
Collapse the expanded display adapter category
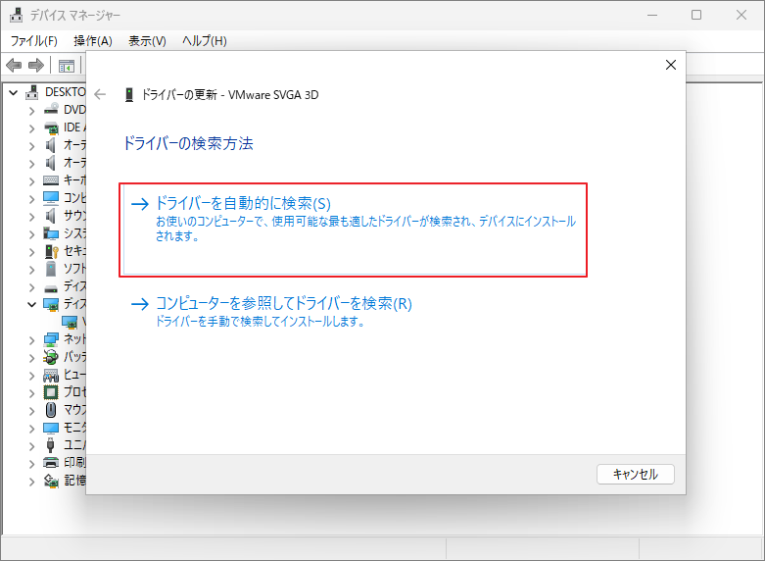click(x=31, y=304)
